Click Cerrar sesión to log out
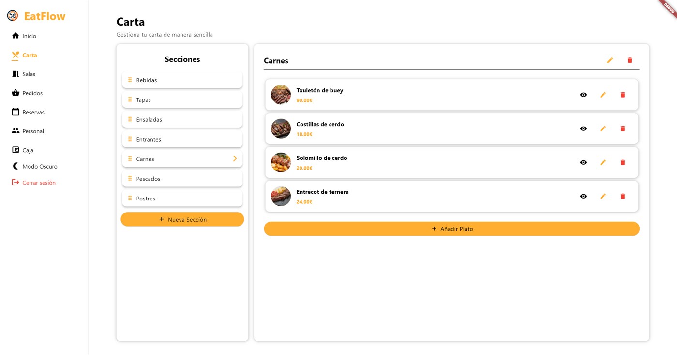The height and width of the screenshot is (355, 677). (x=33, y=183)
